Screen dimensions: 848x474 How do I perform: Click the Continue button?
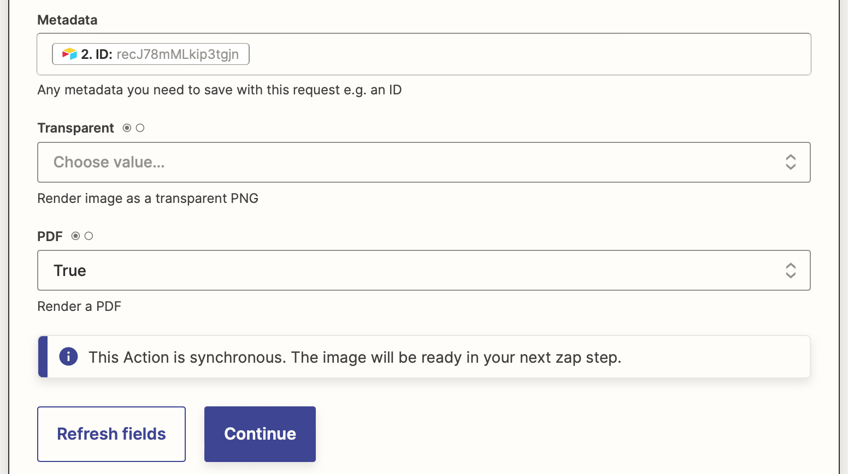[260, 434]
